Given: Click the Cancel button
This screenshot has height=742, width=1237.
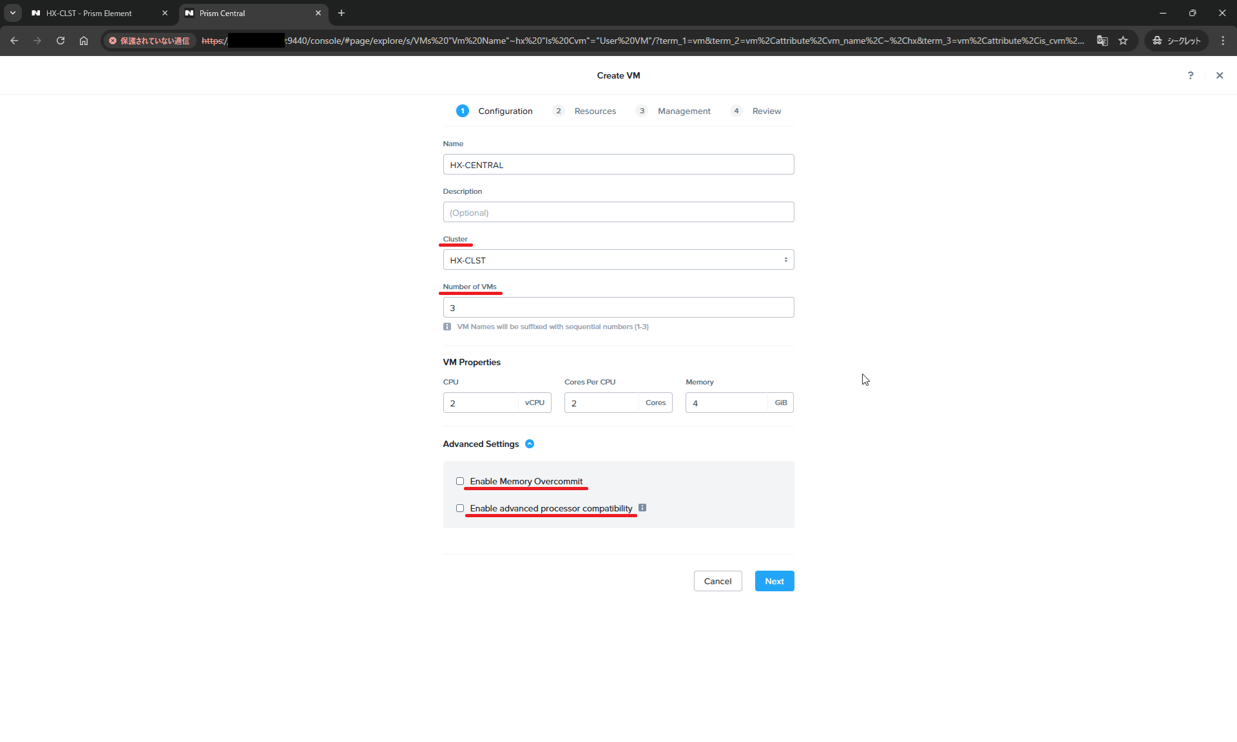Looking at the screenshot, I should pyautogui.click(x=718, y=581).
